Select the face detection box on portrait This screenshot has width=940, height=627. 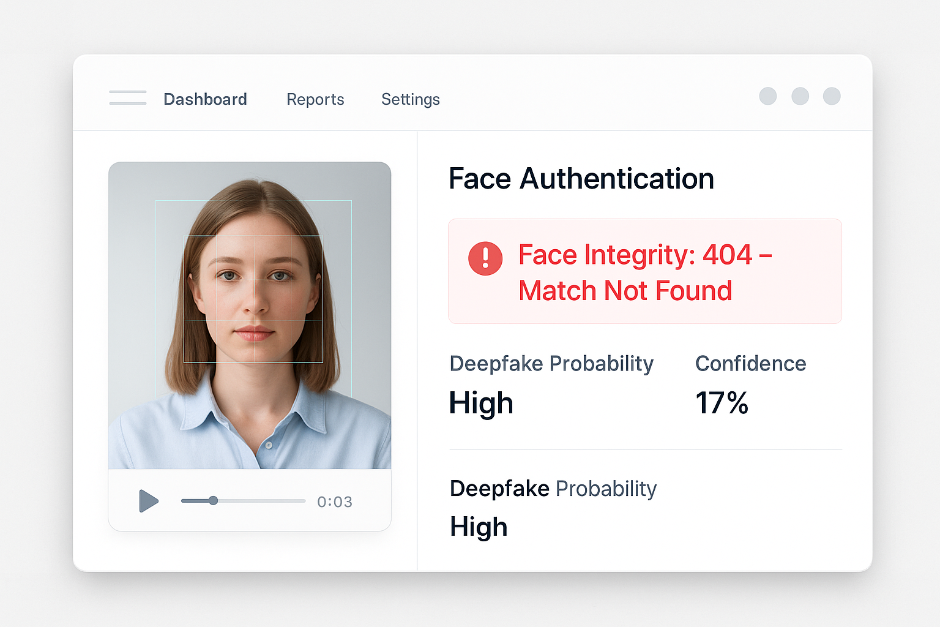click(253, 299)
